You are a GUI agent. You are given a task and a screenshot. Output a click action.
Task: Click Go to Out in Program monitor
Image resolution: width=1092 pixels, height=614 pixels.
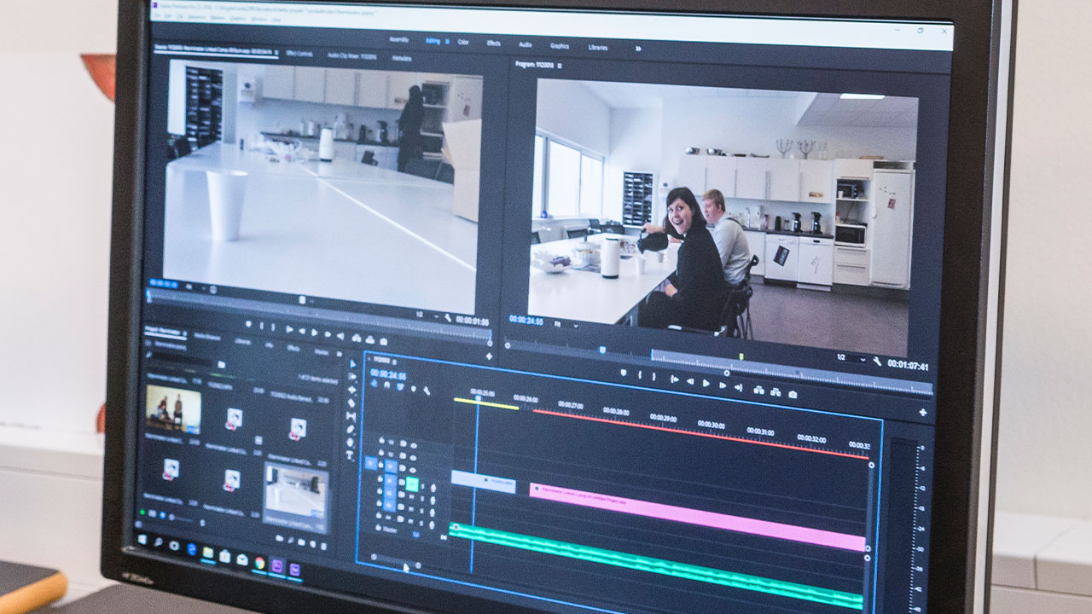[739, 387]
